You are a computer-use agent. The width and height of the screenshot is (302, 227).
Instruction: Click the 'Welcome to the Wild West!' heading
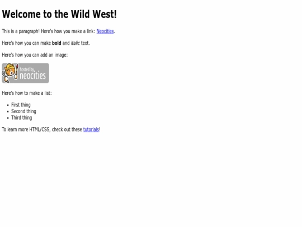[x=59, y=14]
